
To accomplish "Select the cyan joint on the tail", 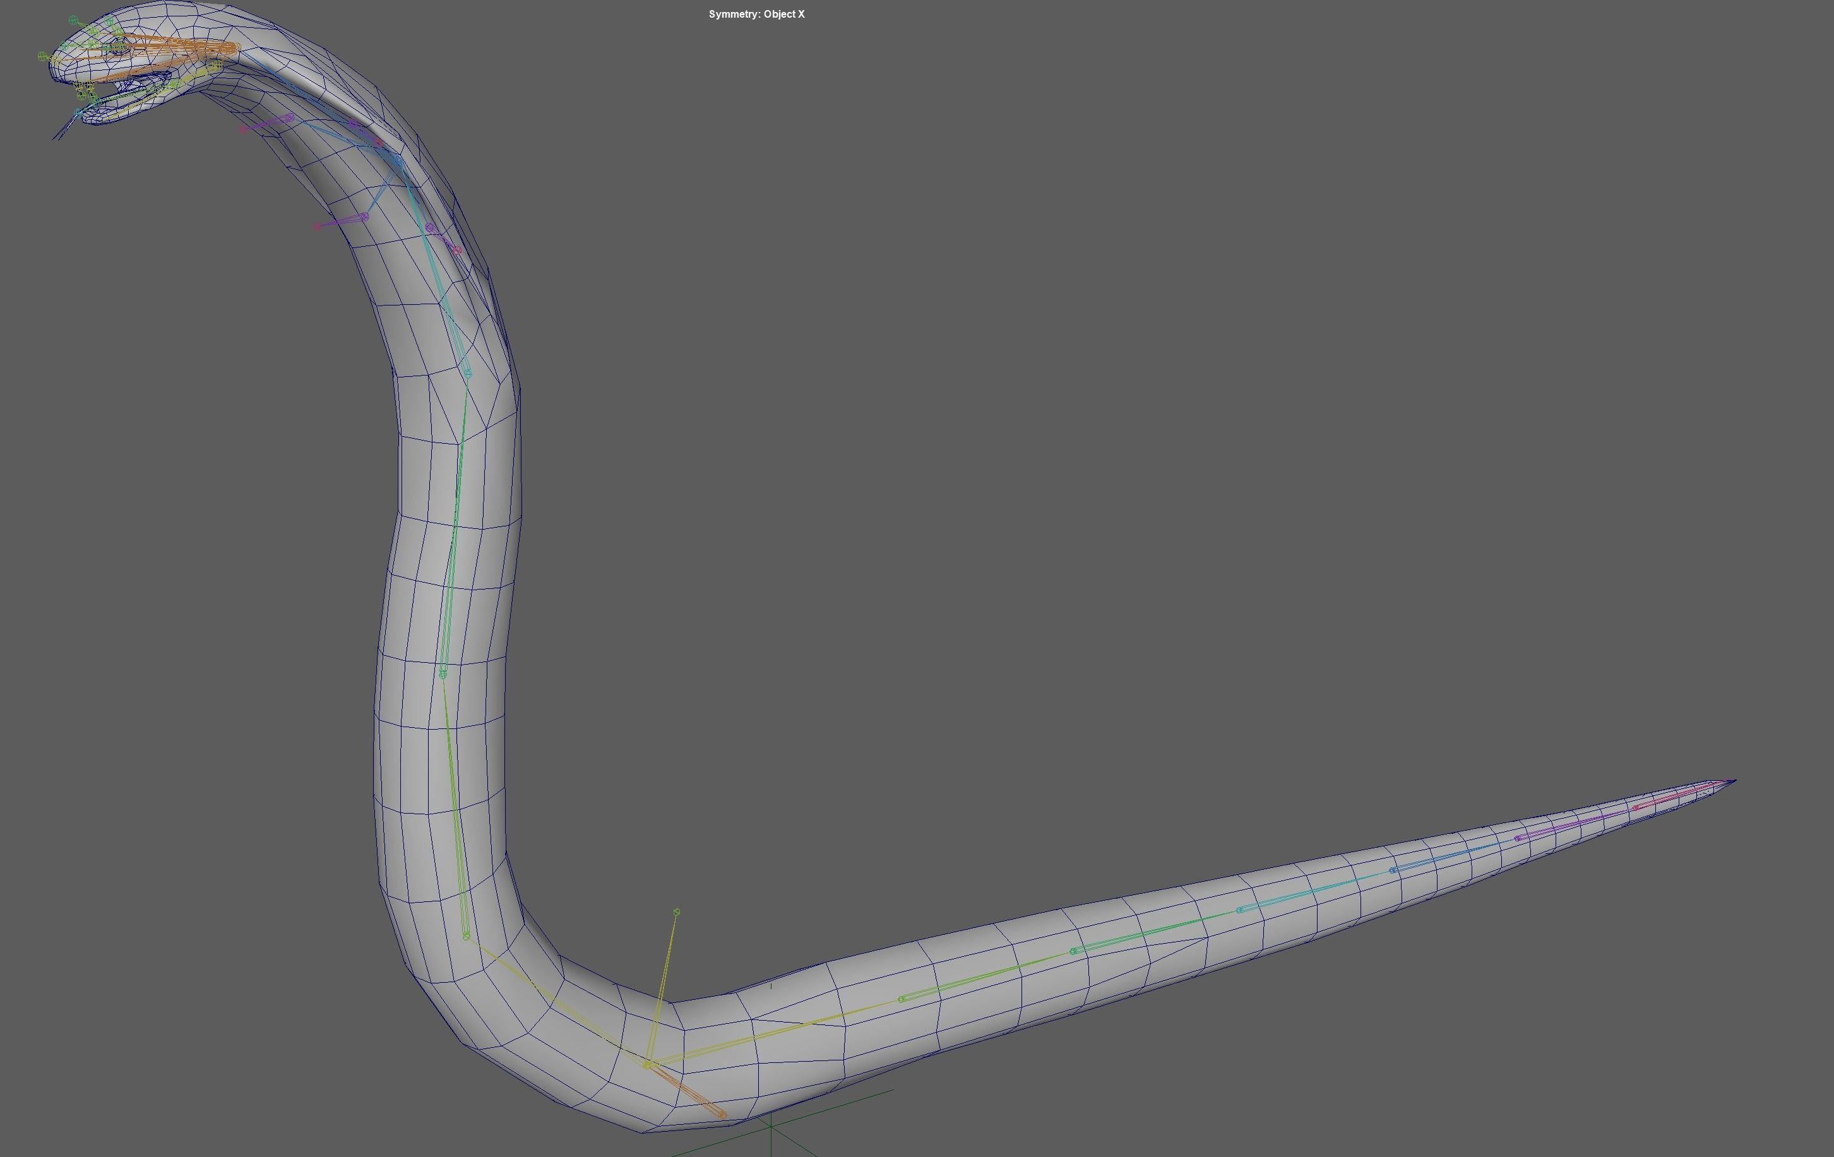I will click(1240, 910).
